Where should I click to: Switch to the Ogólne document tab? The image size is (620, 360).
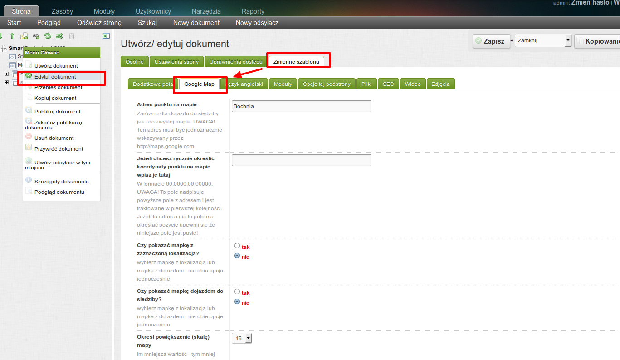click(135, 62)
